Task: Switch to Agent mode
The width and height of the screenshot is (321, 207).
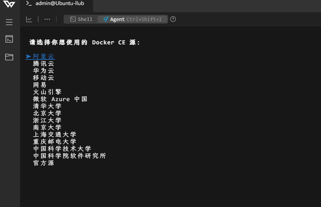Action: pos(132,19)
